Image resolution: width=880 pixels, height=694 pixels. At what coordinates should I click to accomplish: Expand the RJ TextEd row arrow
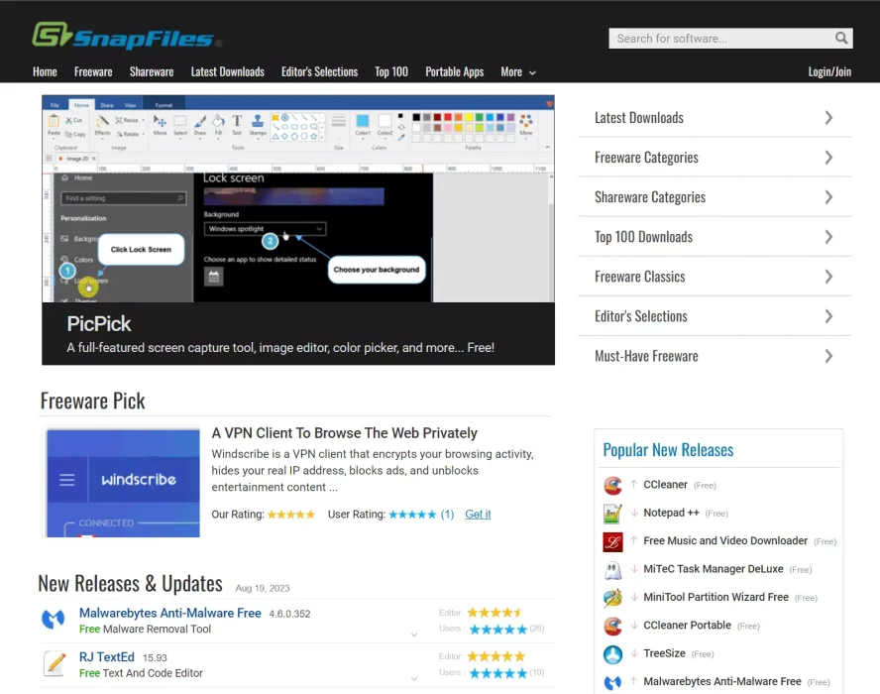[x=414, y=678]
